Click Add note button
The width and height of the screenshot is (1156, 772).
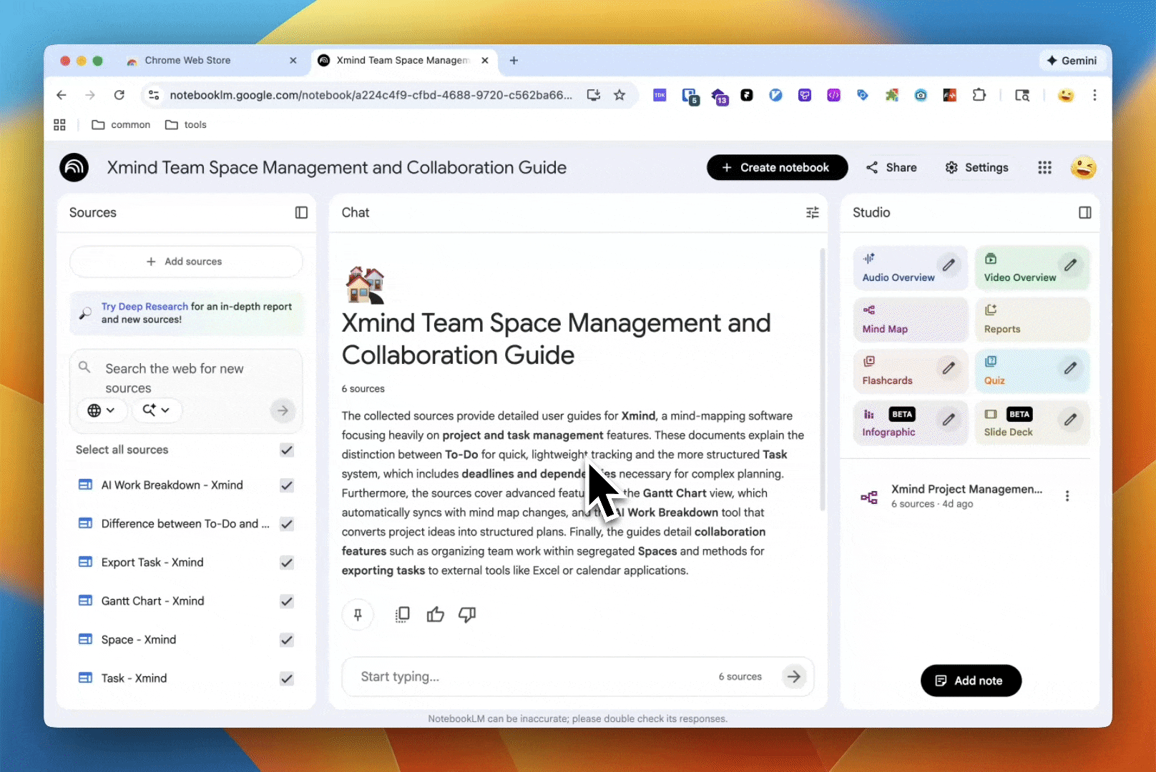click(971, 681)
